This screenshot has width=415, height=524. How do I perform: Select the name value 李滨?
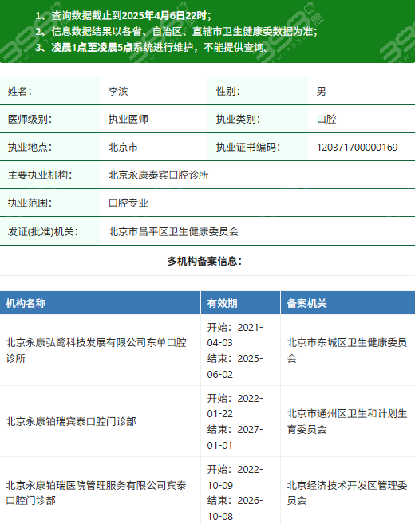click(x=118, y=91)
